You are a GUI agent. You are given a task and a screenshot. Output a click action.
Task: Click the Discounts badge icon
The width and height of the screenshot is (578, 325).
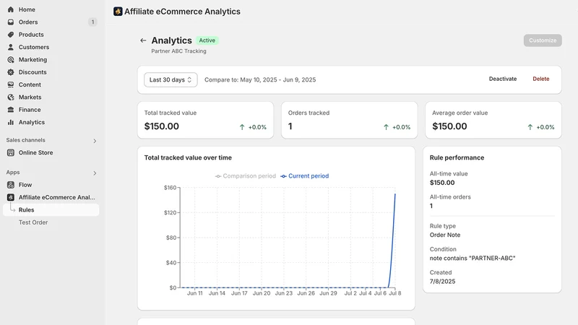tap(11, 72)
